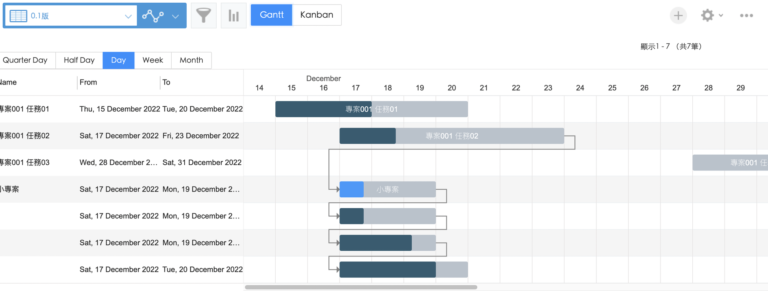Image resolution: width=768 pixels, height=291 pixels.
Task: Click the blue 小專案 progress bar
Action: [x=351, y=189]
